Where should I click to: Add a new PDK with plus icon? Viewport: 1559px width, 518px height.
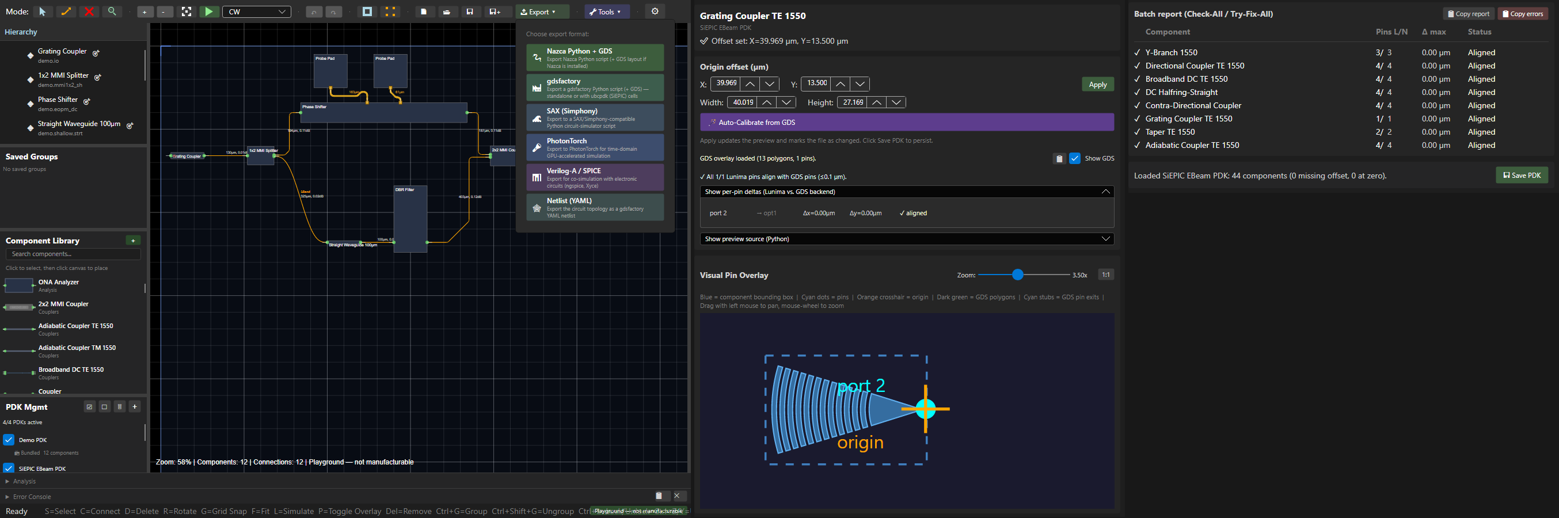click(x=135, y=407)
